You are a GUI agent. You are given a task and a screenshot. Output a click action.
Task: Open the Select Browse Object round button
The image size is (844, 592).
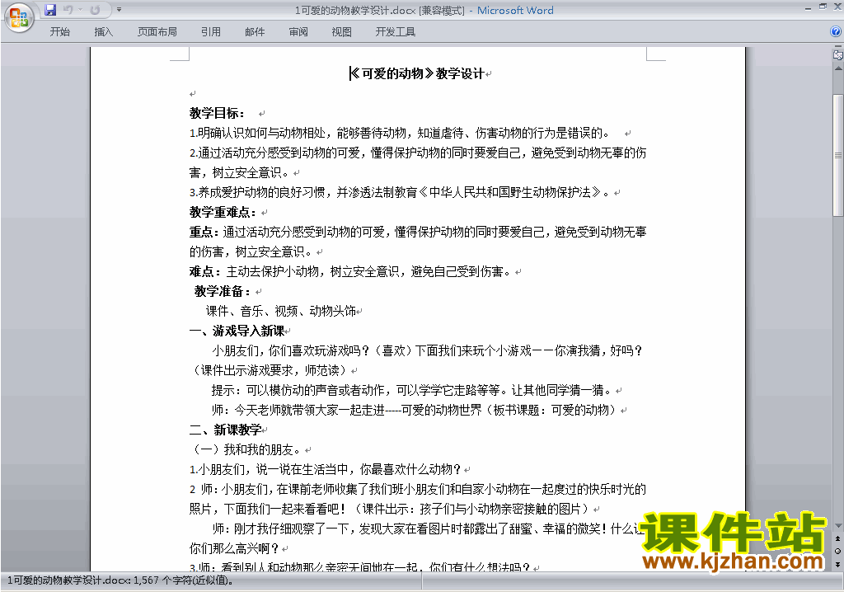pos(837,551)
